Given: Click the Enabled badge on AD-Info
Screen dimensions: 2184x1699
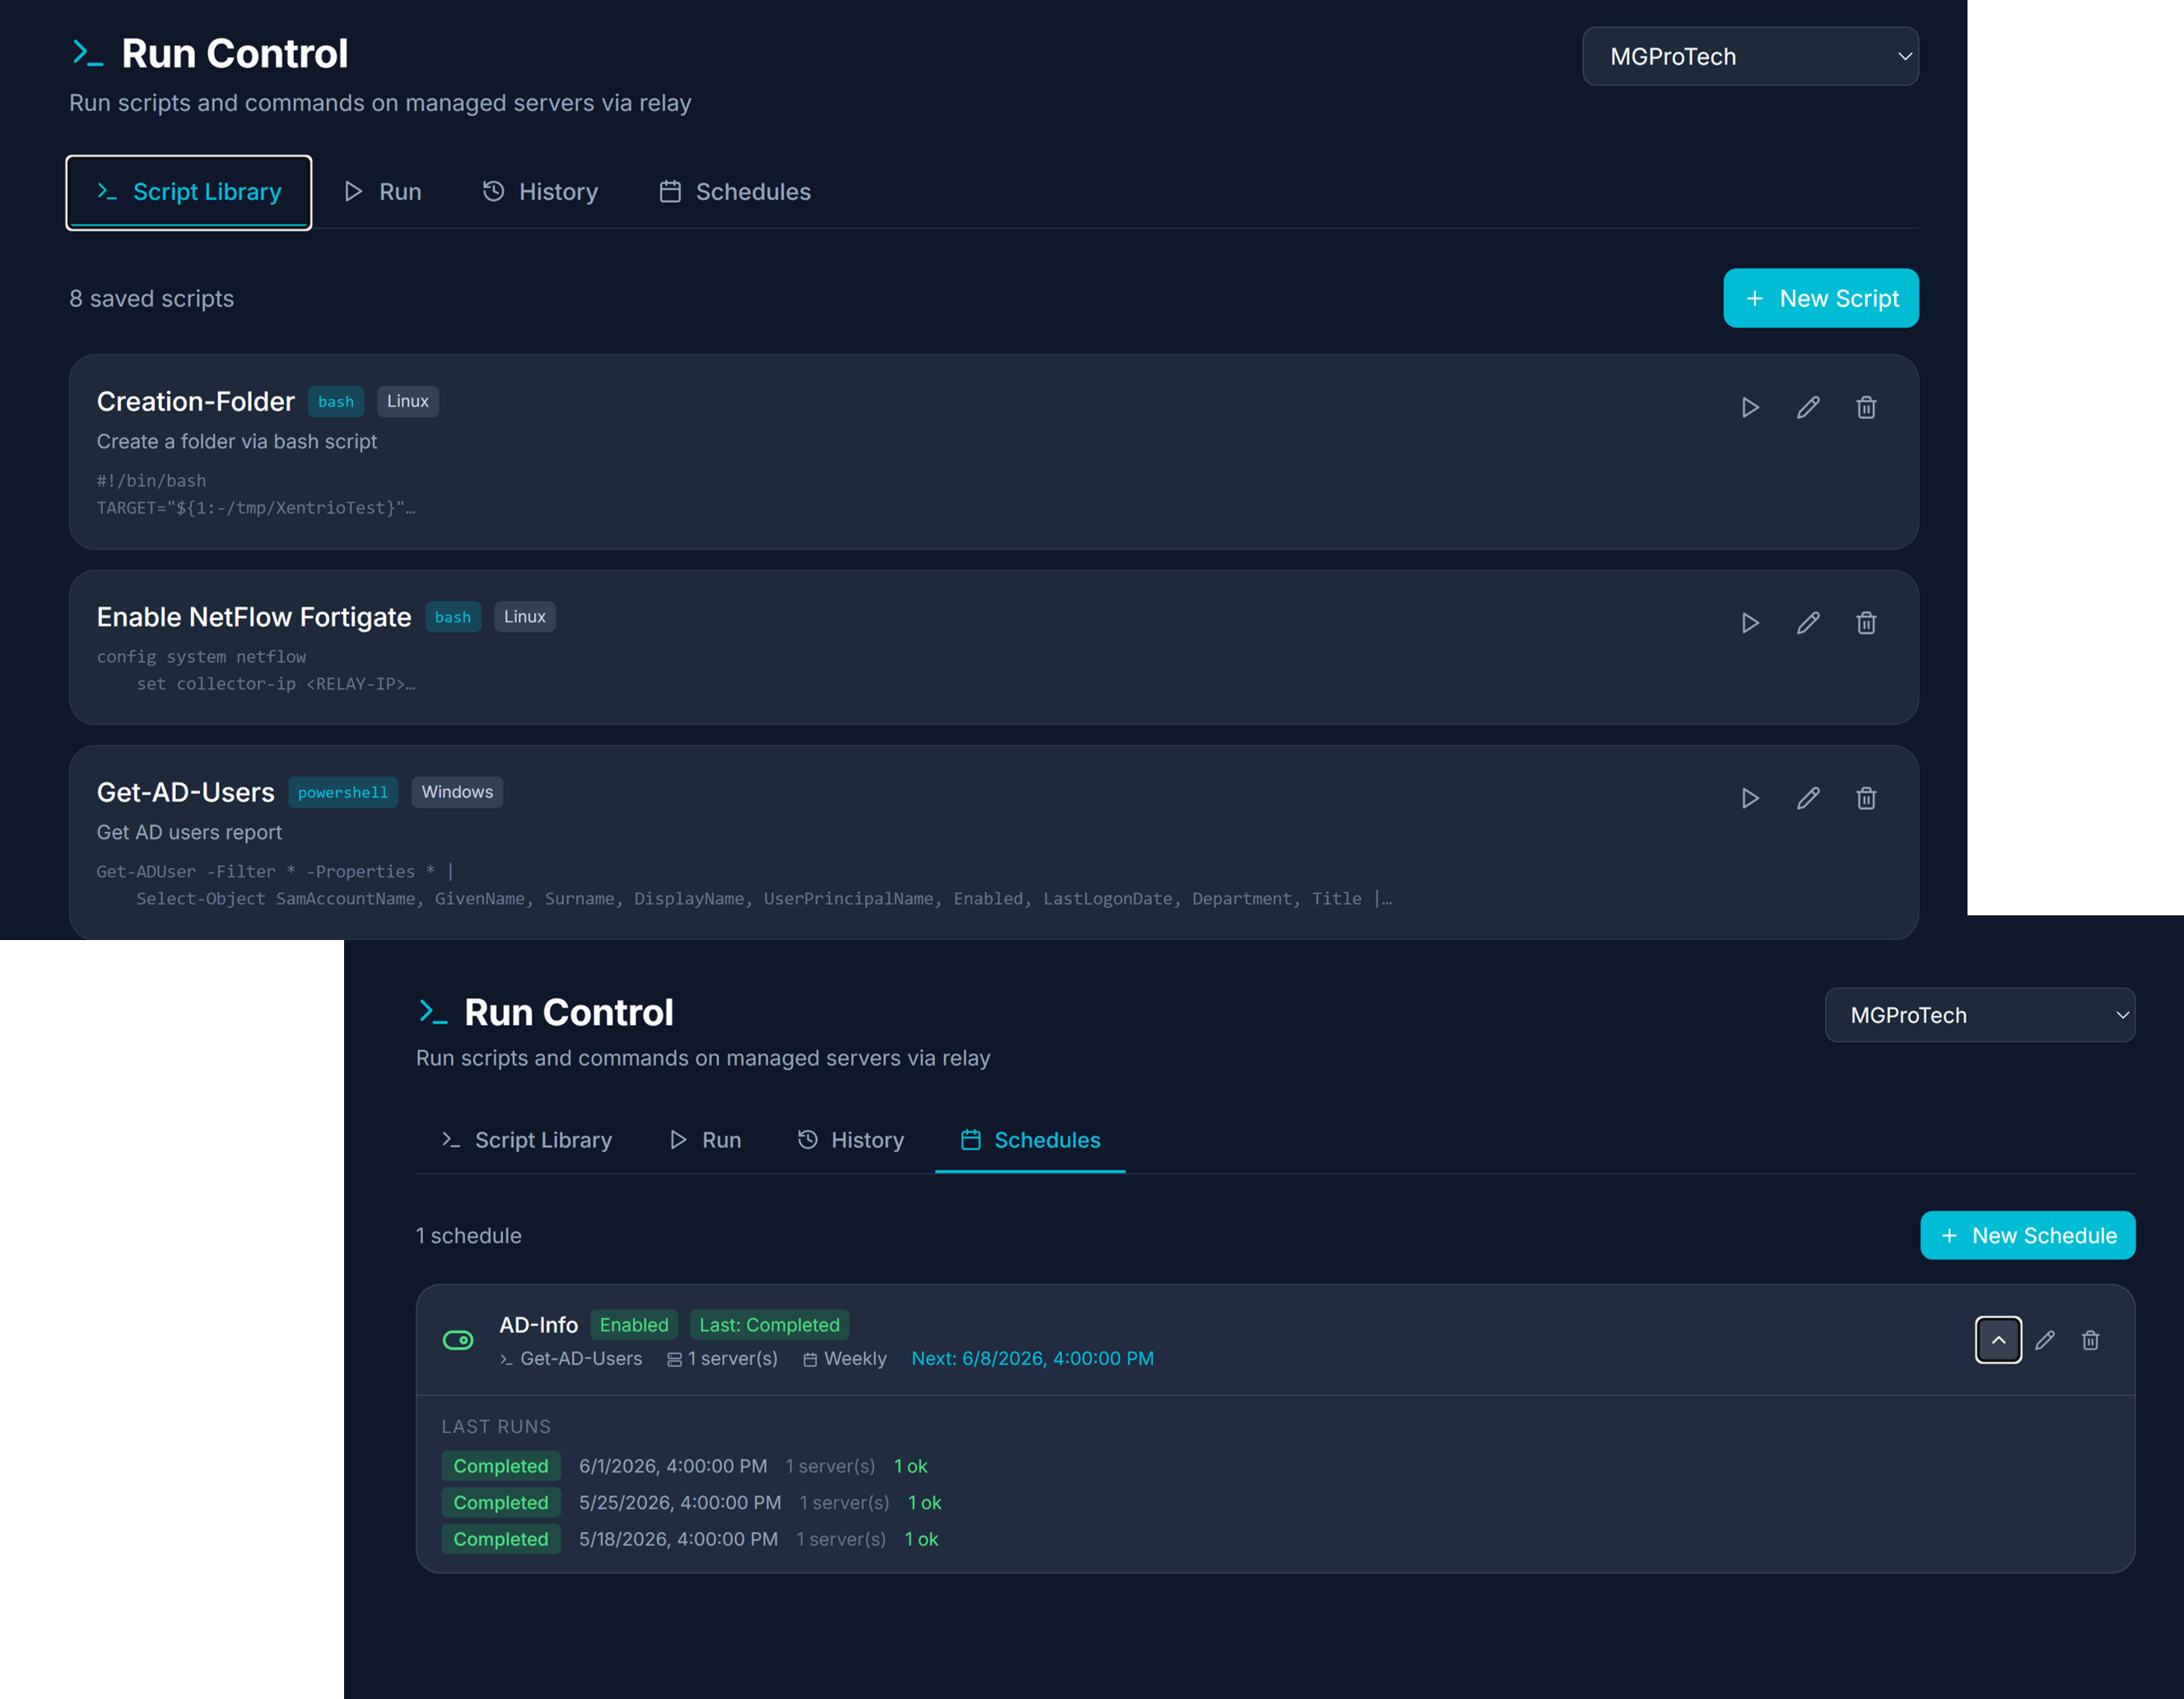Looking at the screenshot, I should 634,1325.
